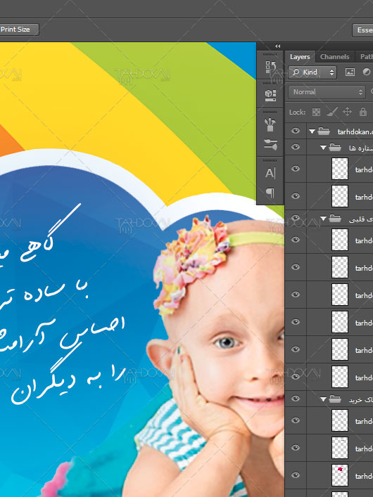Open the Normal blend mode dropdown
Screen dimensions: 373x497
(327, 92)
